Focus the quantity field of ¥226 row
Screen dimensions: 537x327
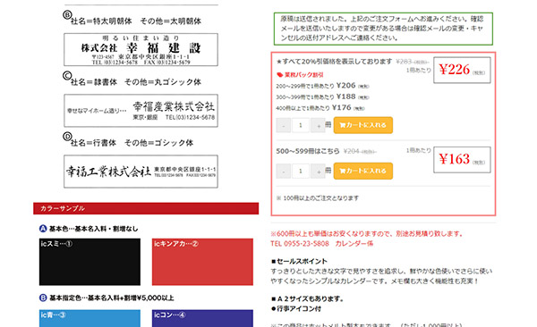pyautogui.click(x=301, y=125)
